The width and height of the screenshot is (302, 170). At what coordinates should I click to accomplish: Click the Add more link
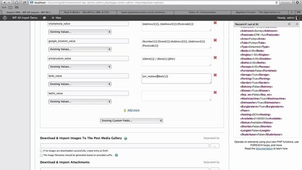pos(134,110)
